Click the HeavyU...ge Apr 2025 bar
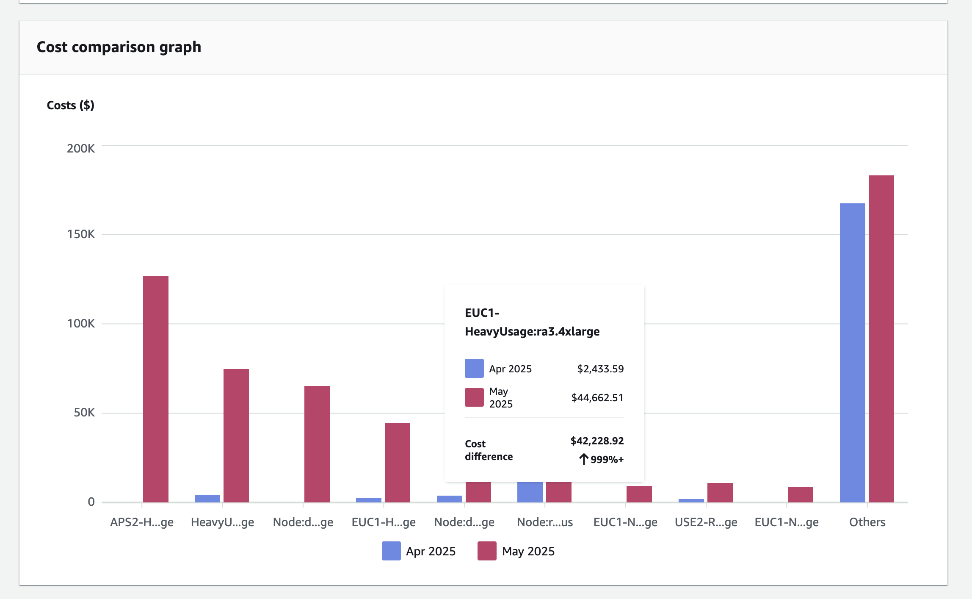972x599 pixels. click(207, 499)
